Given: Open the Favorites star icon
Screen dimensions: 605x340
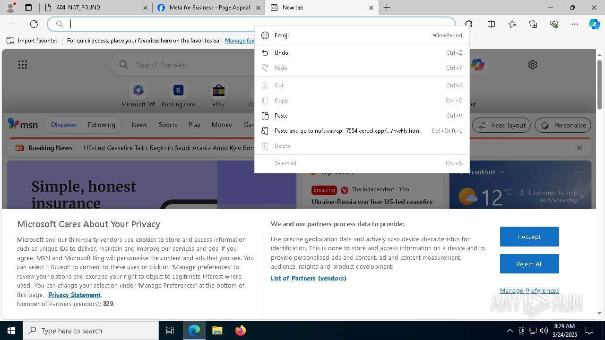Looking at the screenshot, I should tap(512, 24).
